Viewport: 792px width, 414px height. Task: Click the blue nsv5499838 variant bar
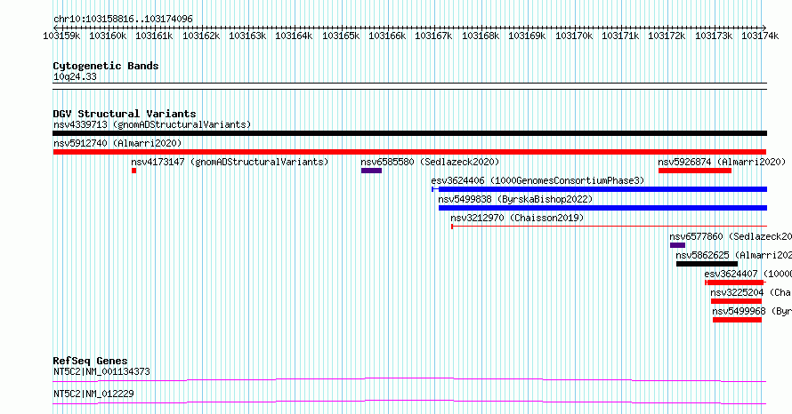coord(603,208)
